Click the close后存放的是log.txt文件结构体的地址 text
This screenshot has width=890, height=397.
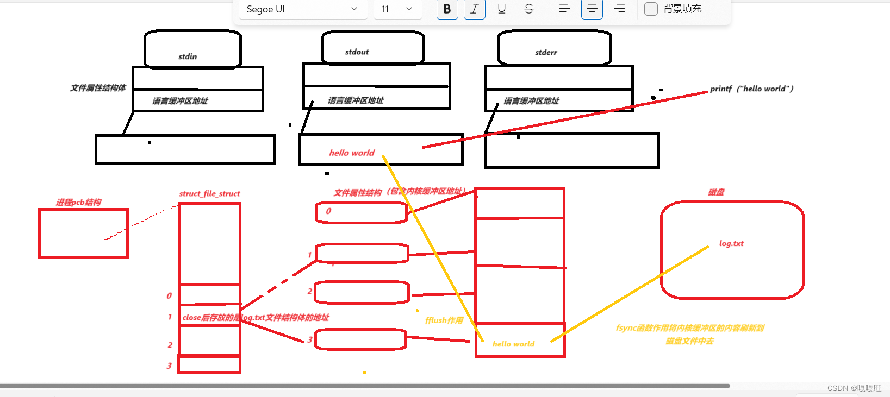pos(256,318)
